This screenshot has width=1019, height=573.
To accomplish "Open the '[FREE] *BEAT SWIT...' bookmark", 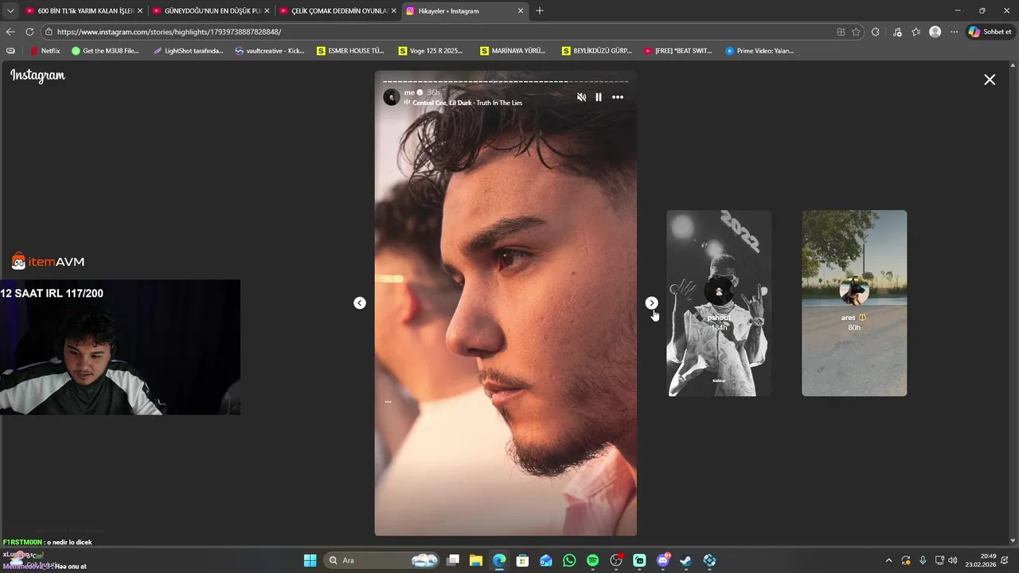I will coord(678,51).
